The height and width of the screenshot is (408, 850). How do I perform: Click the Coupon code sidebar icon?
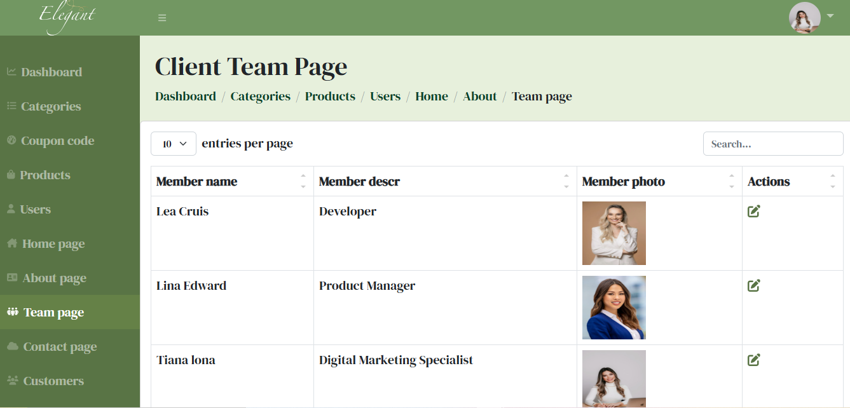click(11, 140)
